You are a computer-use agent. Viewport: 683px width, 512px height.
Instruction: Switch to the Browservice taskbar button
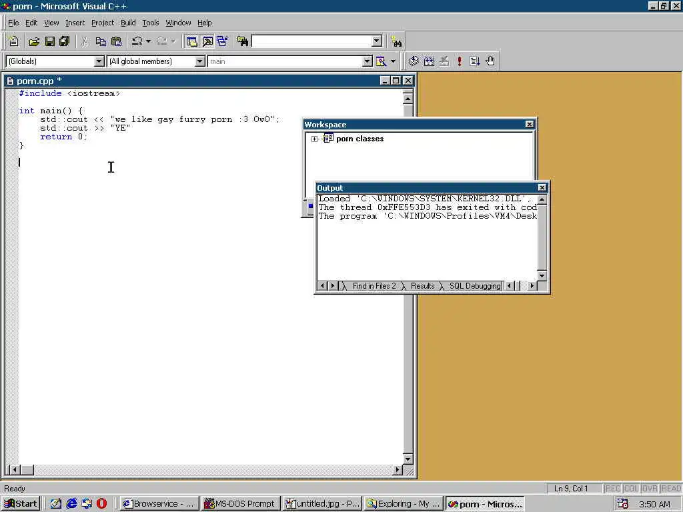(159, 504)
